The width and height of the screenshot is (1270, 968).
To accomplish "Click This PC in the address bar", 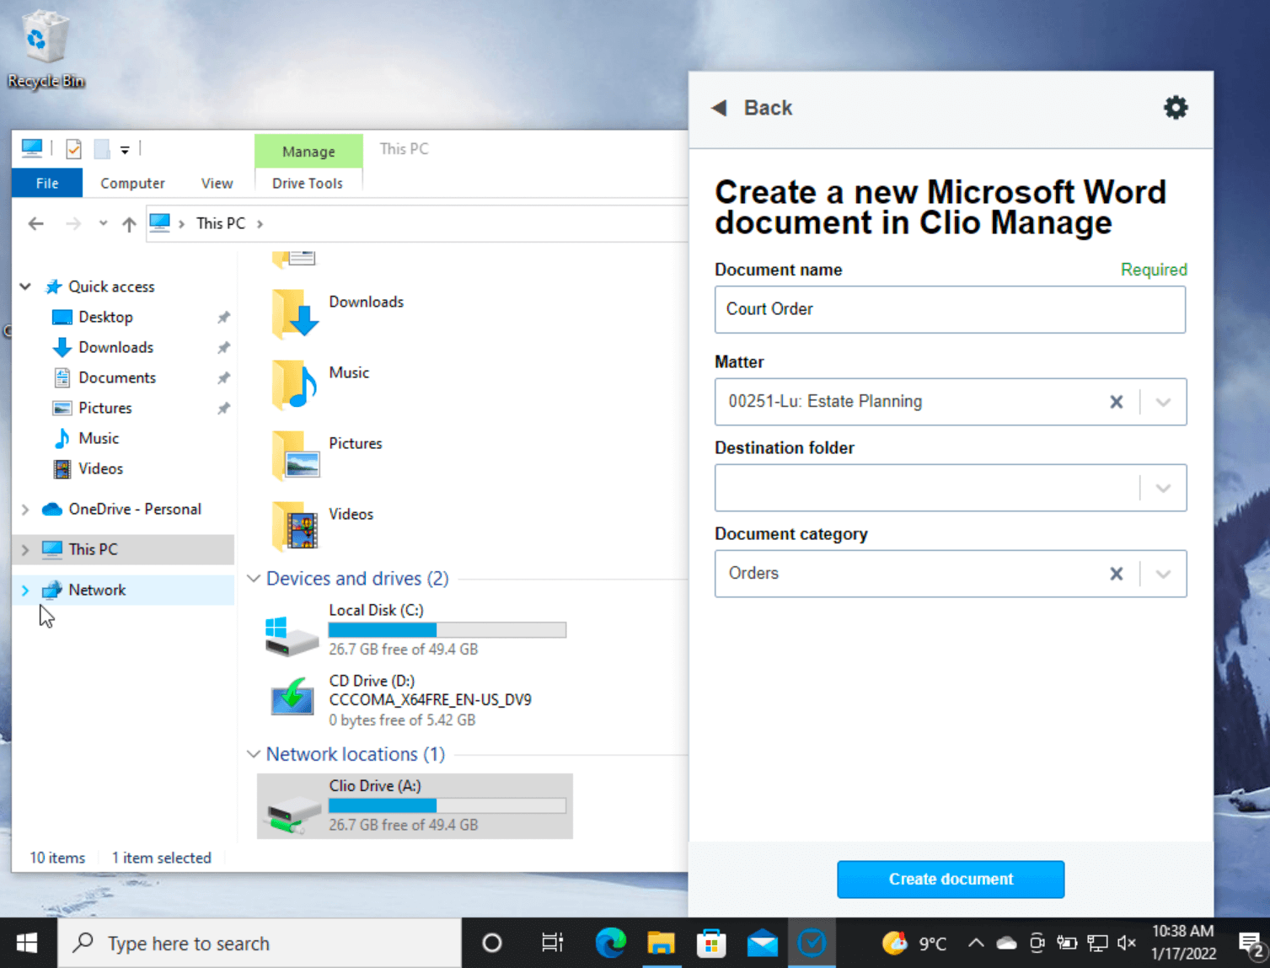I will point(221,223).
